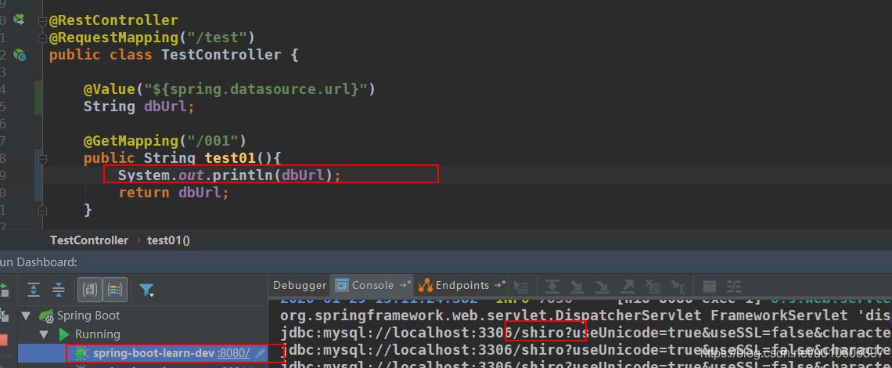Select spring-boot-learn-dev run configuration

pos(153,353)
